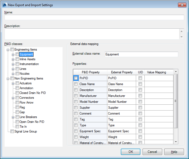189x159 pixels.
Task: Check the Equipment class checkbox
Action: tap(17, 54)
